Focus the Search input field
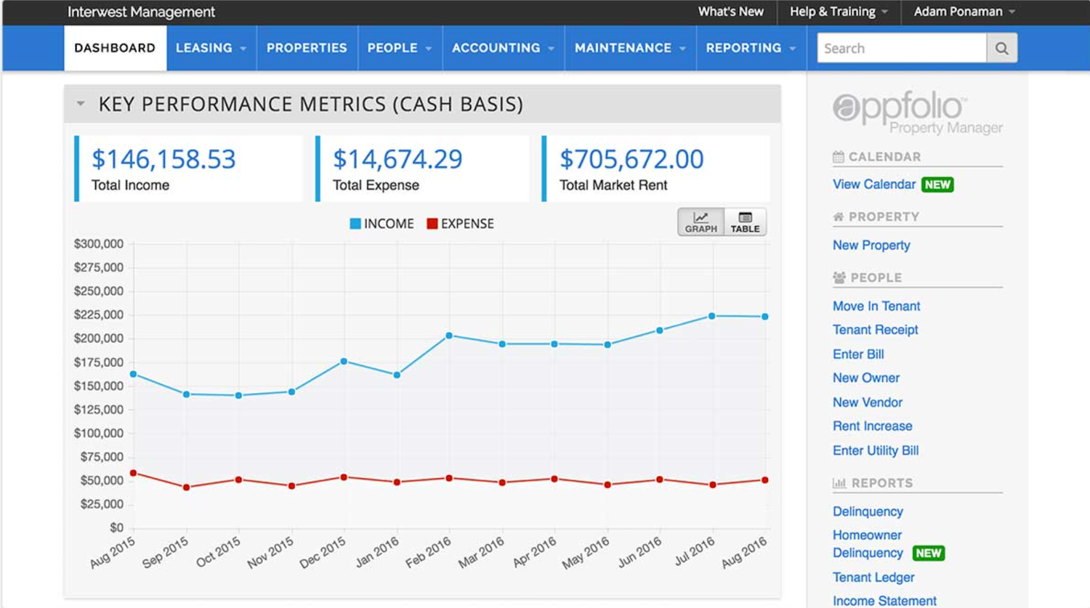 point(902,48)
